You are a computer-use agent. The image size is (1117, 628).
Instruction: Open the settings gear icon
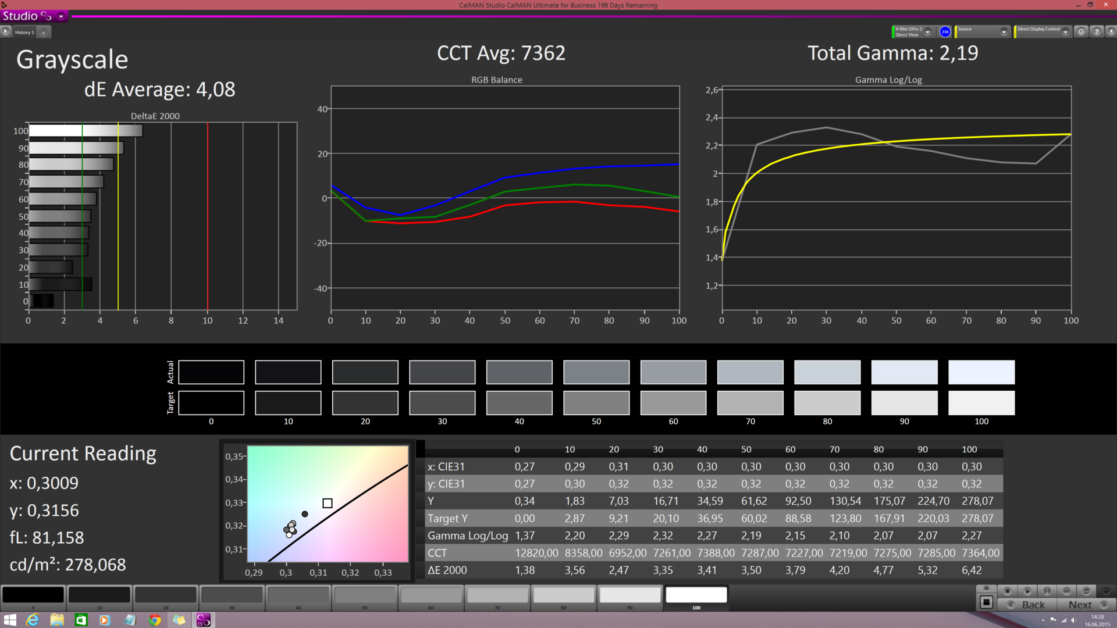tap(1081, 32)
